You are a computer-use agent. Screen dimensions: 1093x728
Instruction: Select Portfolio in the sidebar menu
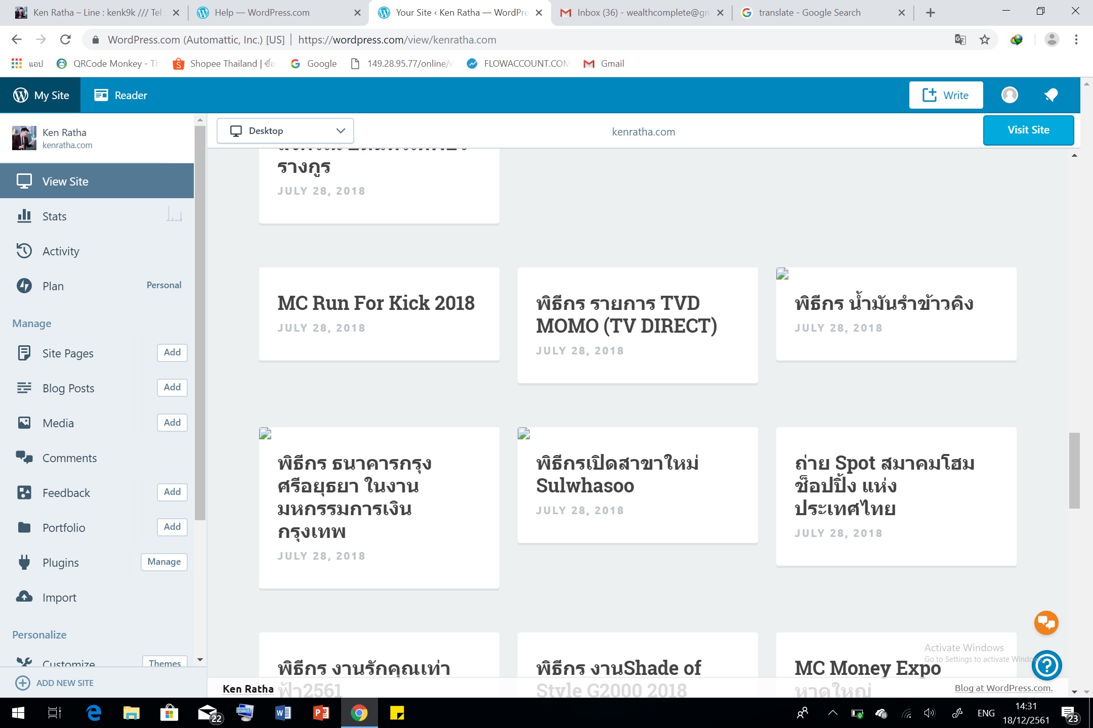(x=64, y=528)
